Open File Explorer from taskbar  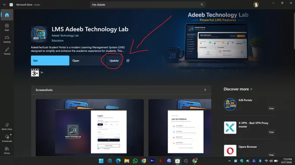(x=127, y=161)
